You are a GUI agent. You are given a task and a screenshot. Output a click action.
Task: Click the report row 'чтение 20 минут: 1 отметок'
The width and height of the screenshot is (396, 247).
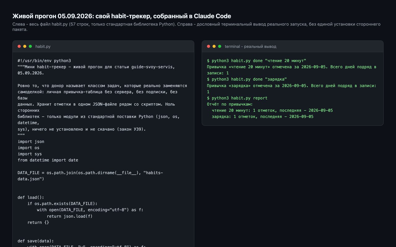pyautogui.click(x=272, y=110)
